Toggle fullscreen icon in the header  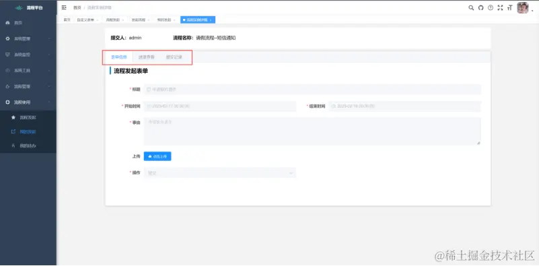coord(500,7)
